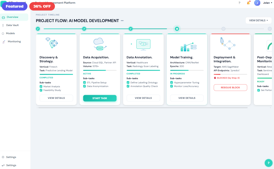Open the notification bell icon
This screenshot has height=169, width=274.
pyautogui.click(x=248, y=3)
